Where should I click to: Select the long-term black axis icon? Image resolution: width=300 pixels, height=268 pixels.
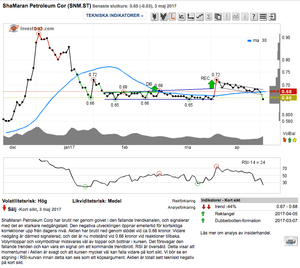click(191, 17)
